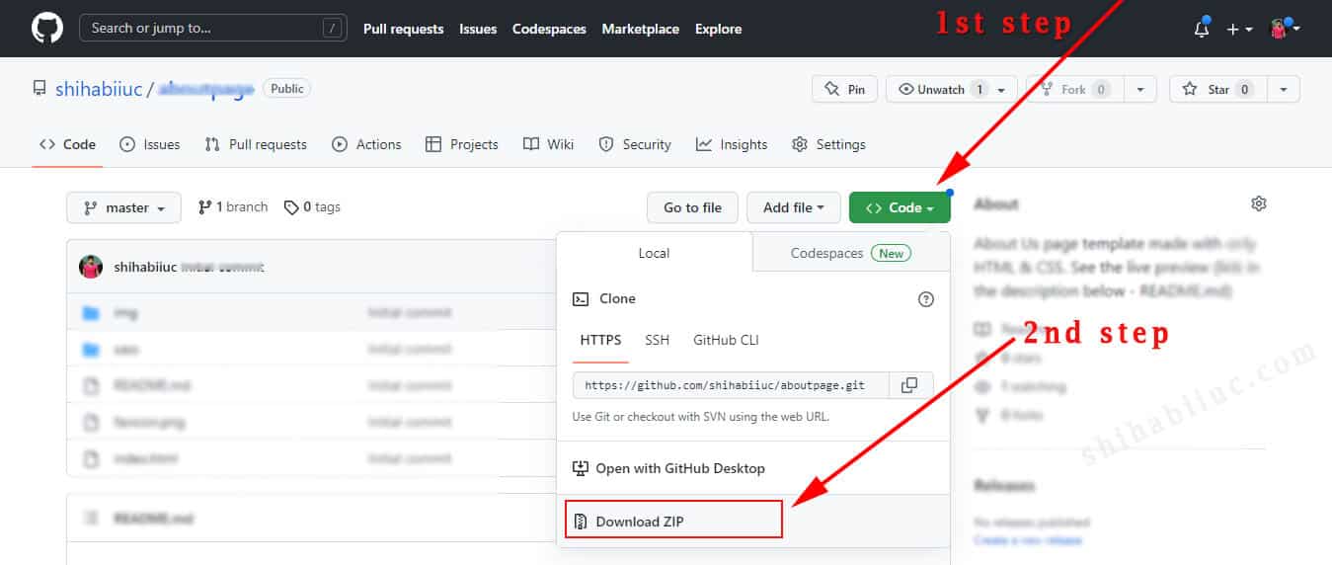
Task: Expand the plus create-new menu
Action: click(x=1239, y=30)
